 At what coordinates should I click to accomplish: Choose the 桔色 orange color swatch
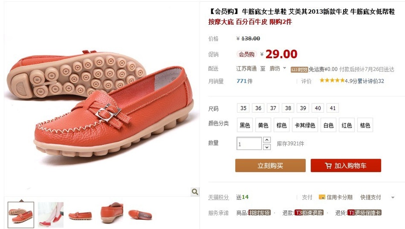point(365,125)
